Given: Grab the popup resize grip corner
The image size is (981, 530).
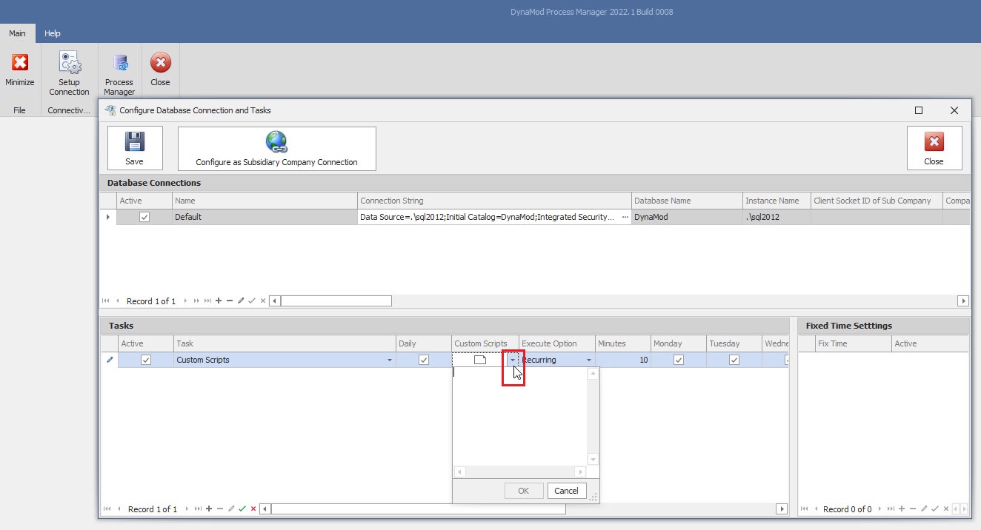Looking at the screenshot, I should [593, 497].
